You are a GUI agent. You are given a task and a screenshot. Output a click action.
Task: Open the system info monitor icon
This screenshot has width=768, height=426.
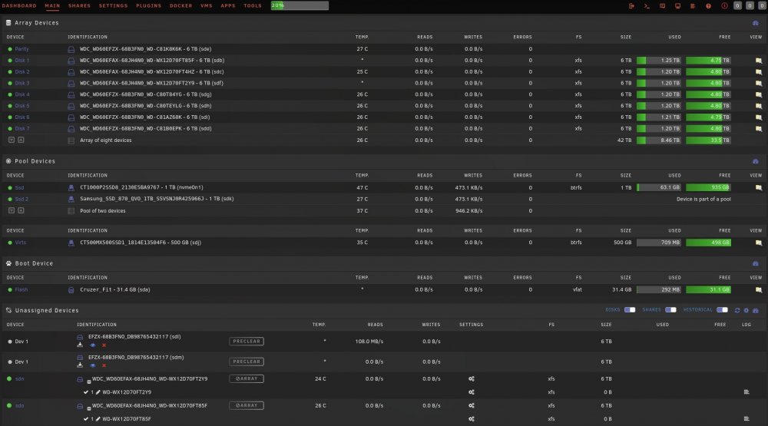coord(677,6)
